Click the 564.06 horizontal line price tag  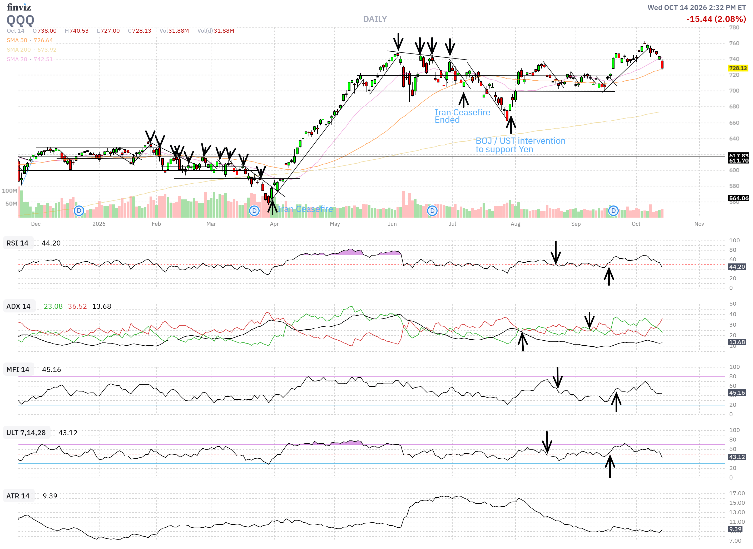[x=739, y=198]
